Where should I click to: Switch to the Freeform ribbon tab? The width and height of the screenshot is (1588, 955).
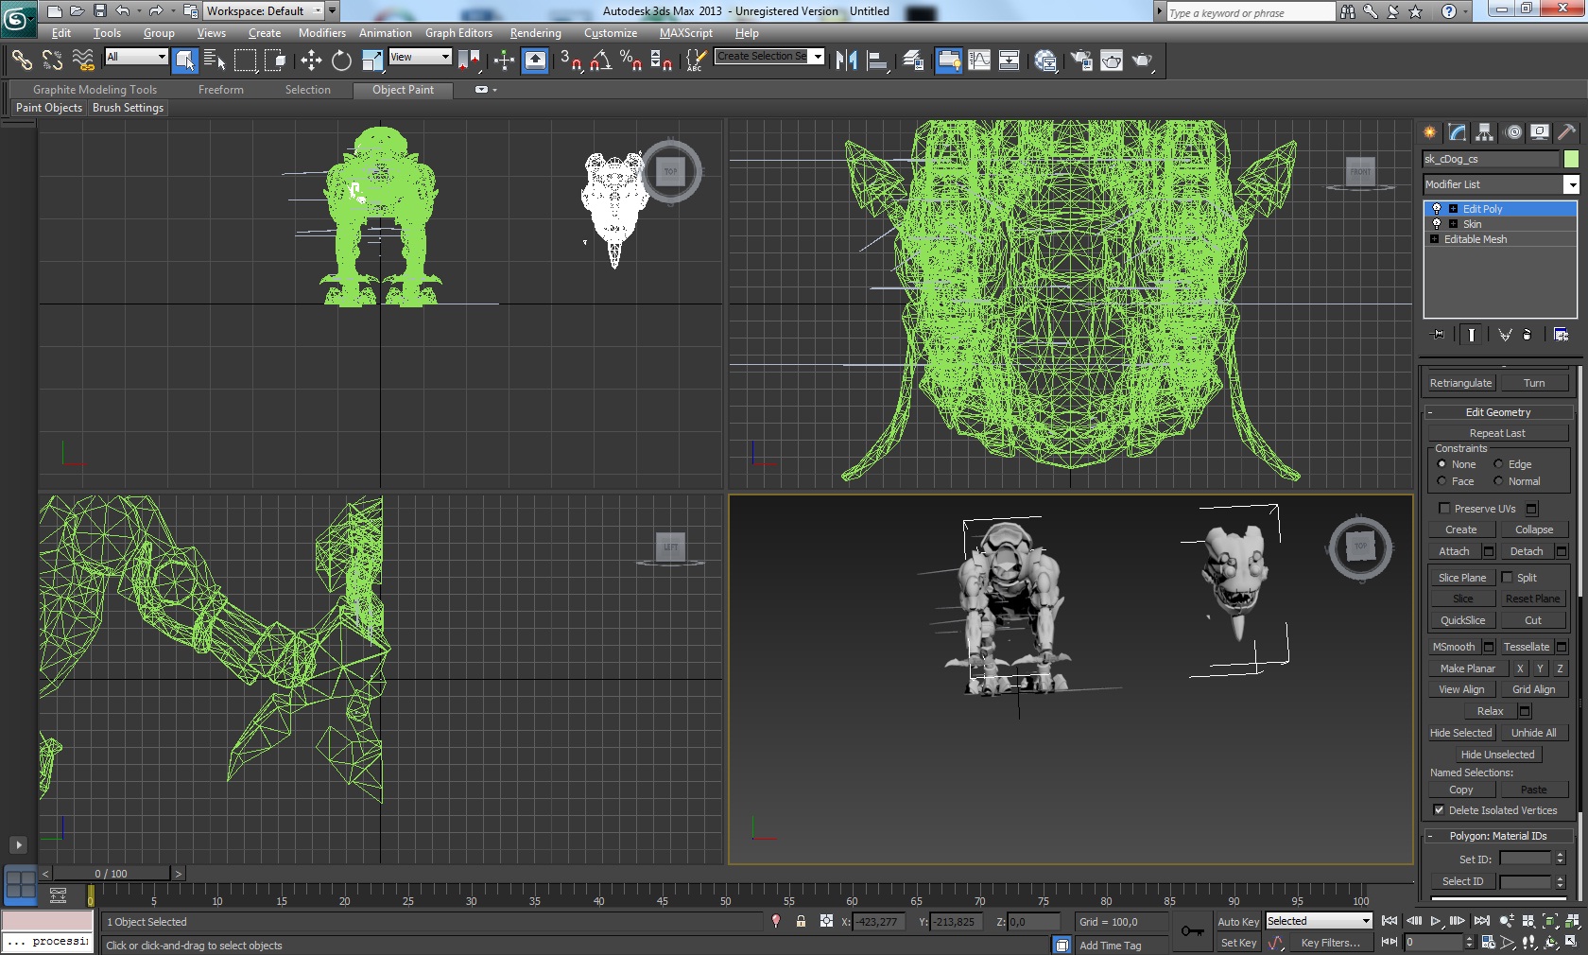220,90
